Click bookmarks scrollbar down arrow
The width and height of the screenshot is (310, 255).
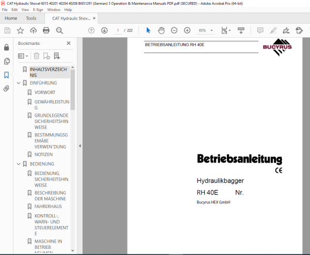(x=72, y=250)
